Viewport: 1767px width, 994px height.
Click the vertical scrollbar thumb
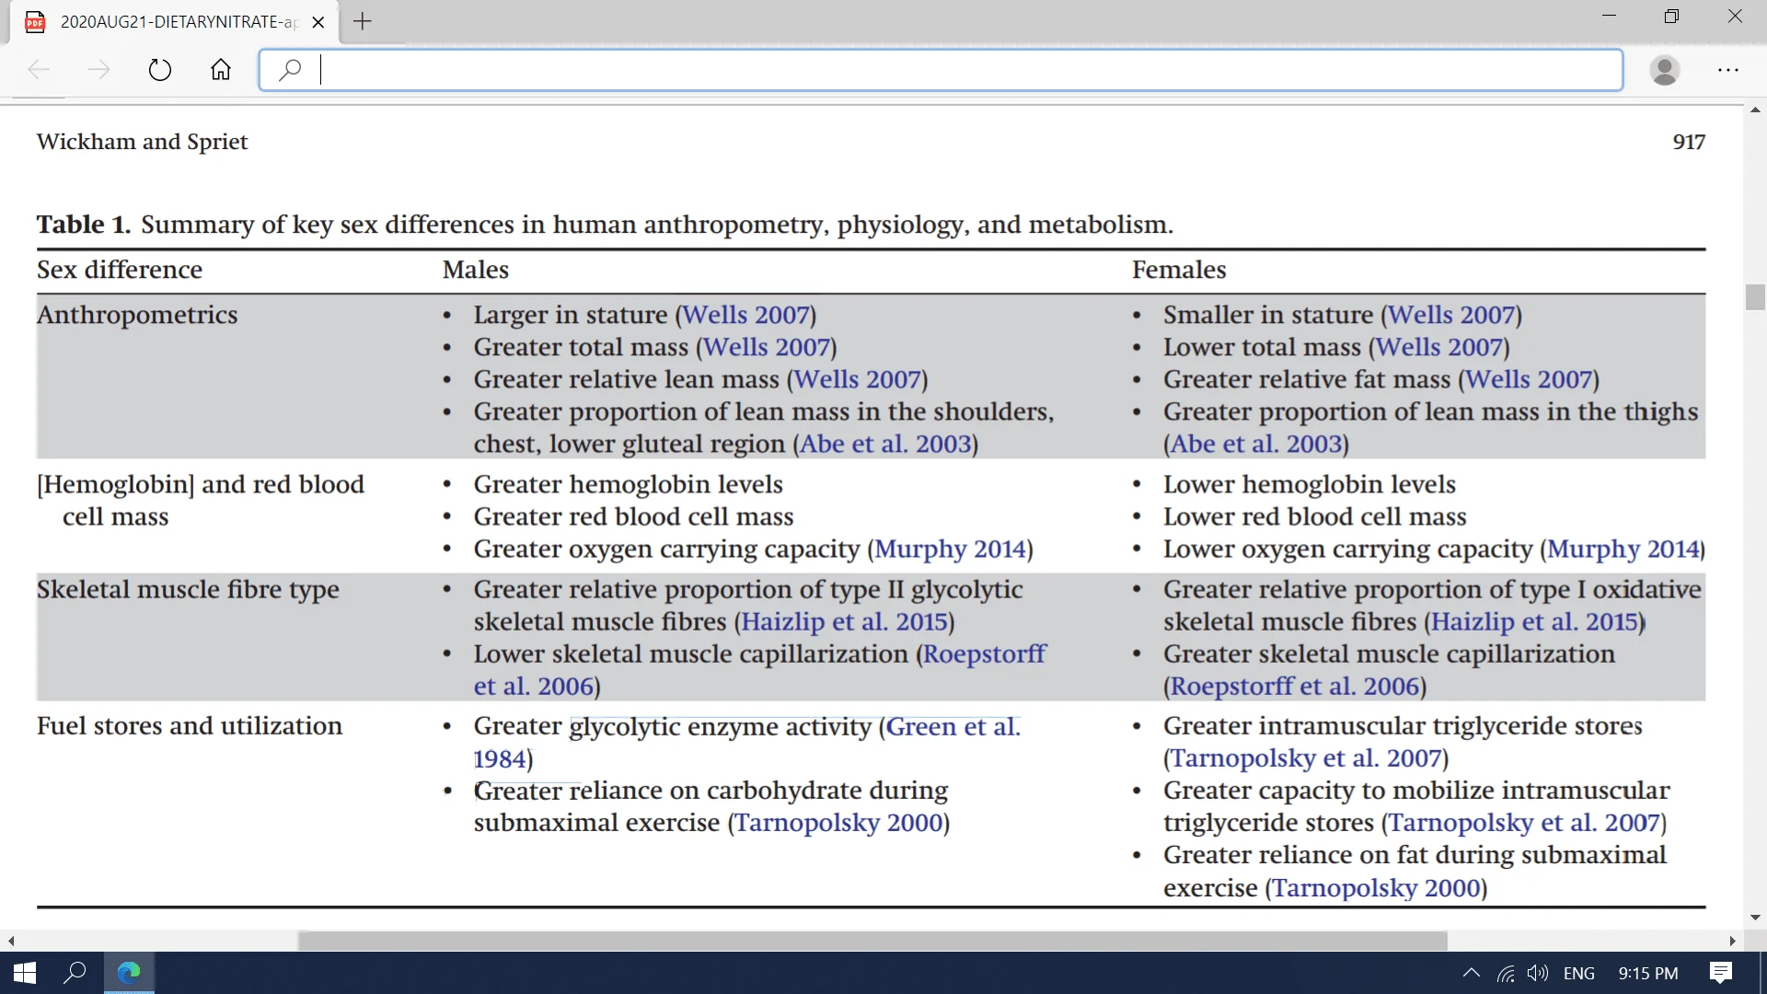click(1755, 297)
